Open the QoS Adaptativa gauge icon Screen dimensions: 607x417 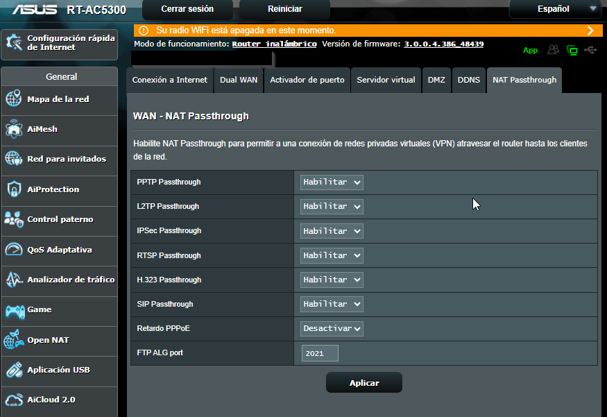click(x=14, y=250)
